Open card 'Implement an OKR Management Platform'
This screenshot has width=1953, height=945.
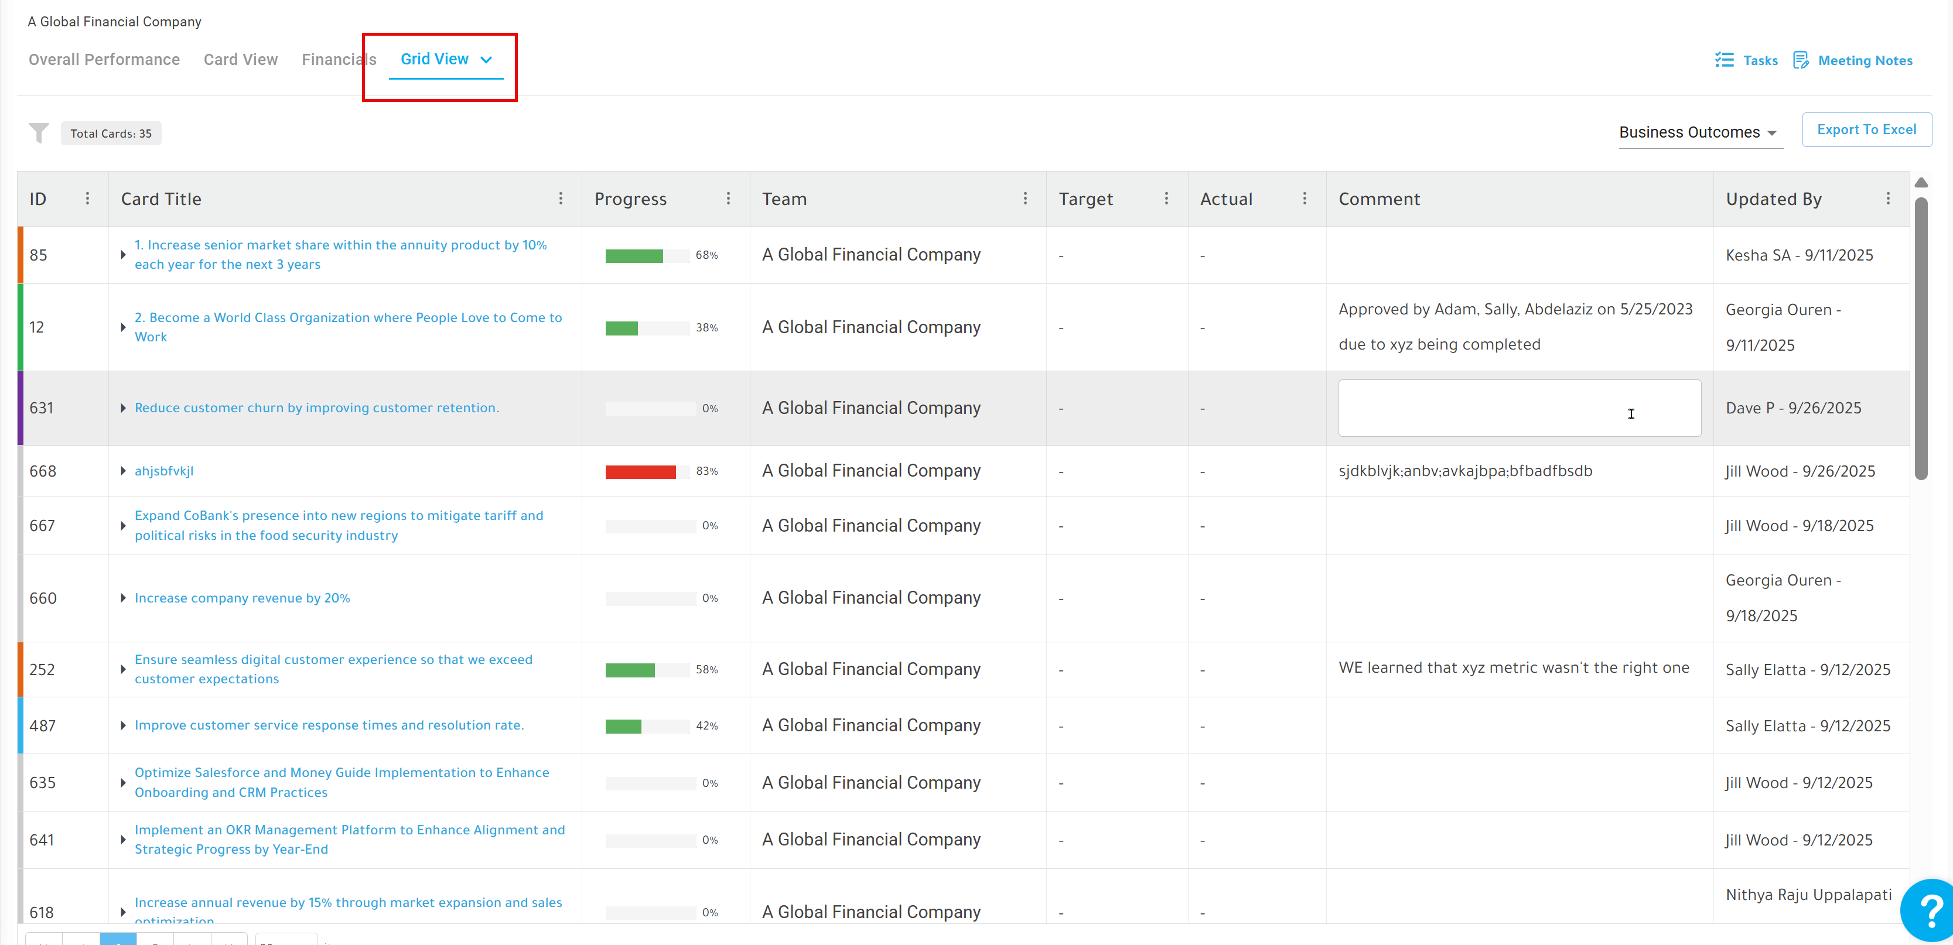pyautogui.click(x=350, y=840)
